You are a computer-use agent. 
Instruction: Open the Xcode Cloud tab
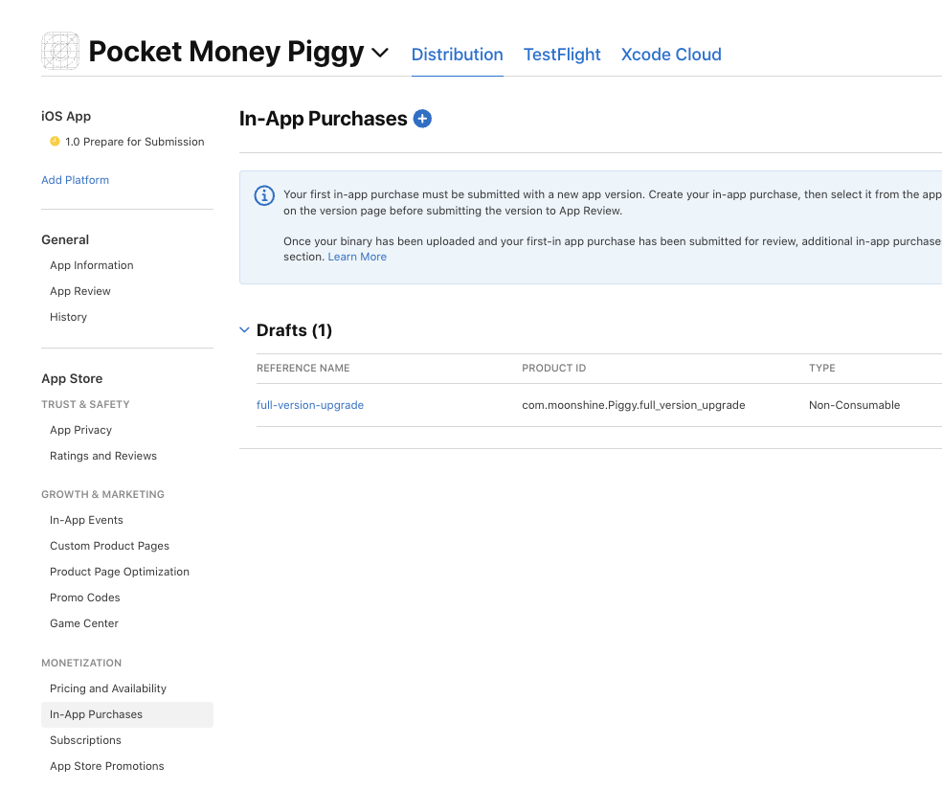(x=671, y=55)
